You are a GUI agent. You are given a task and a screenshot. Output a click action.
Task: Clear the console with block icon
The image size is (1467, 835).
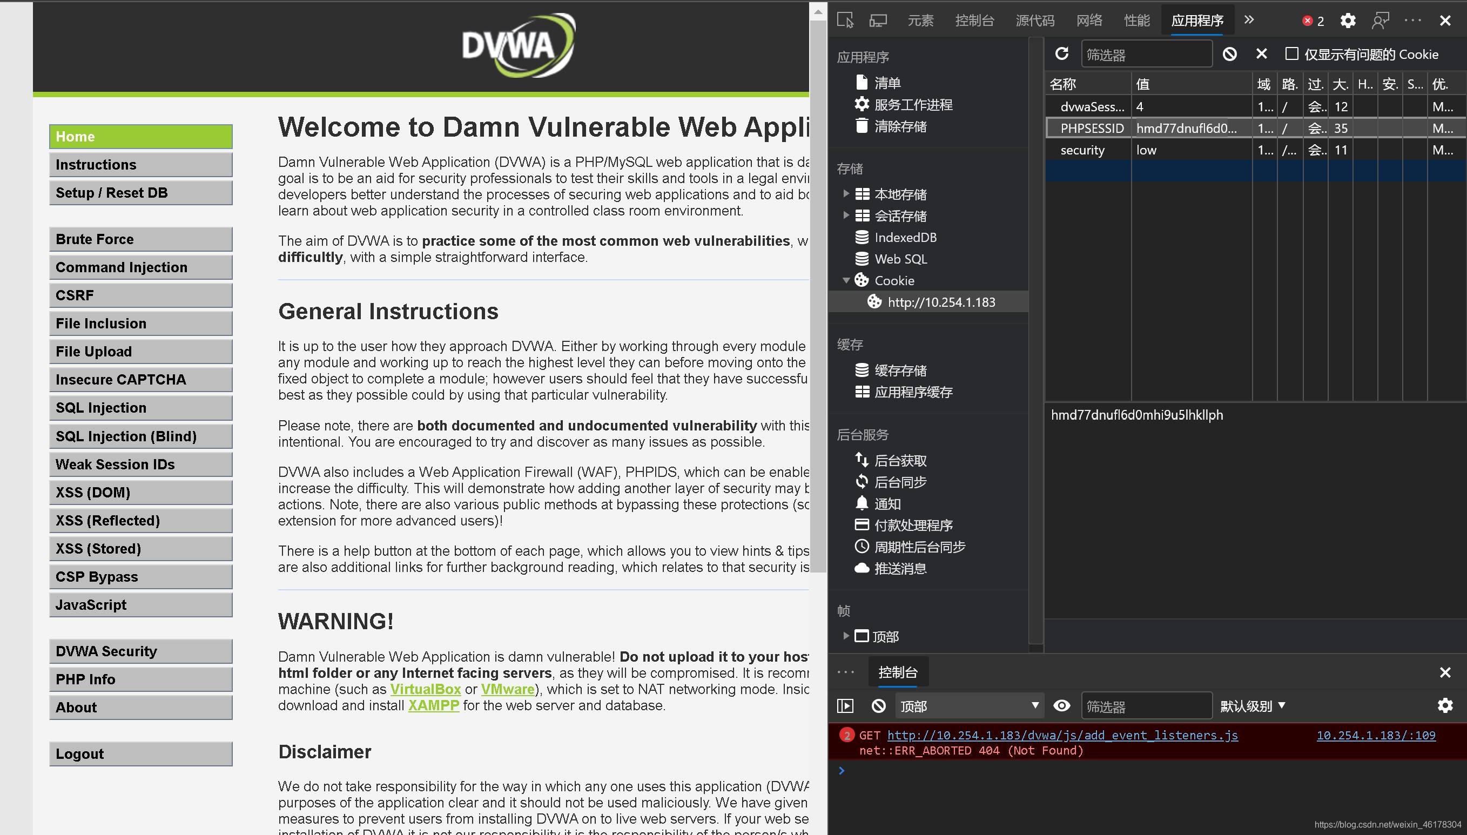(x=878, y=706)
